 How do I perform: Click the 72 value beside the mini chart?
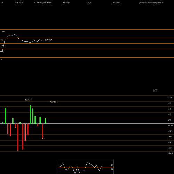(112, 169)
